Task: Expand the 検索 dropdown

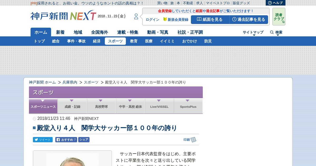Action: (279, 32)
